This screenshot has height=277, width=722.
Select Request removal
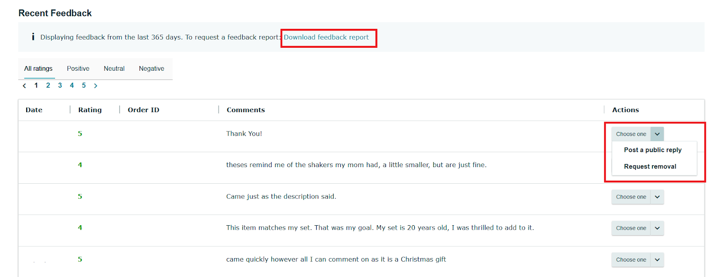pos(650,166)
